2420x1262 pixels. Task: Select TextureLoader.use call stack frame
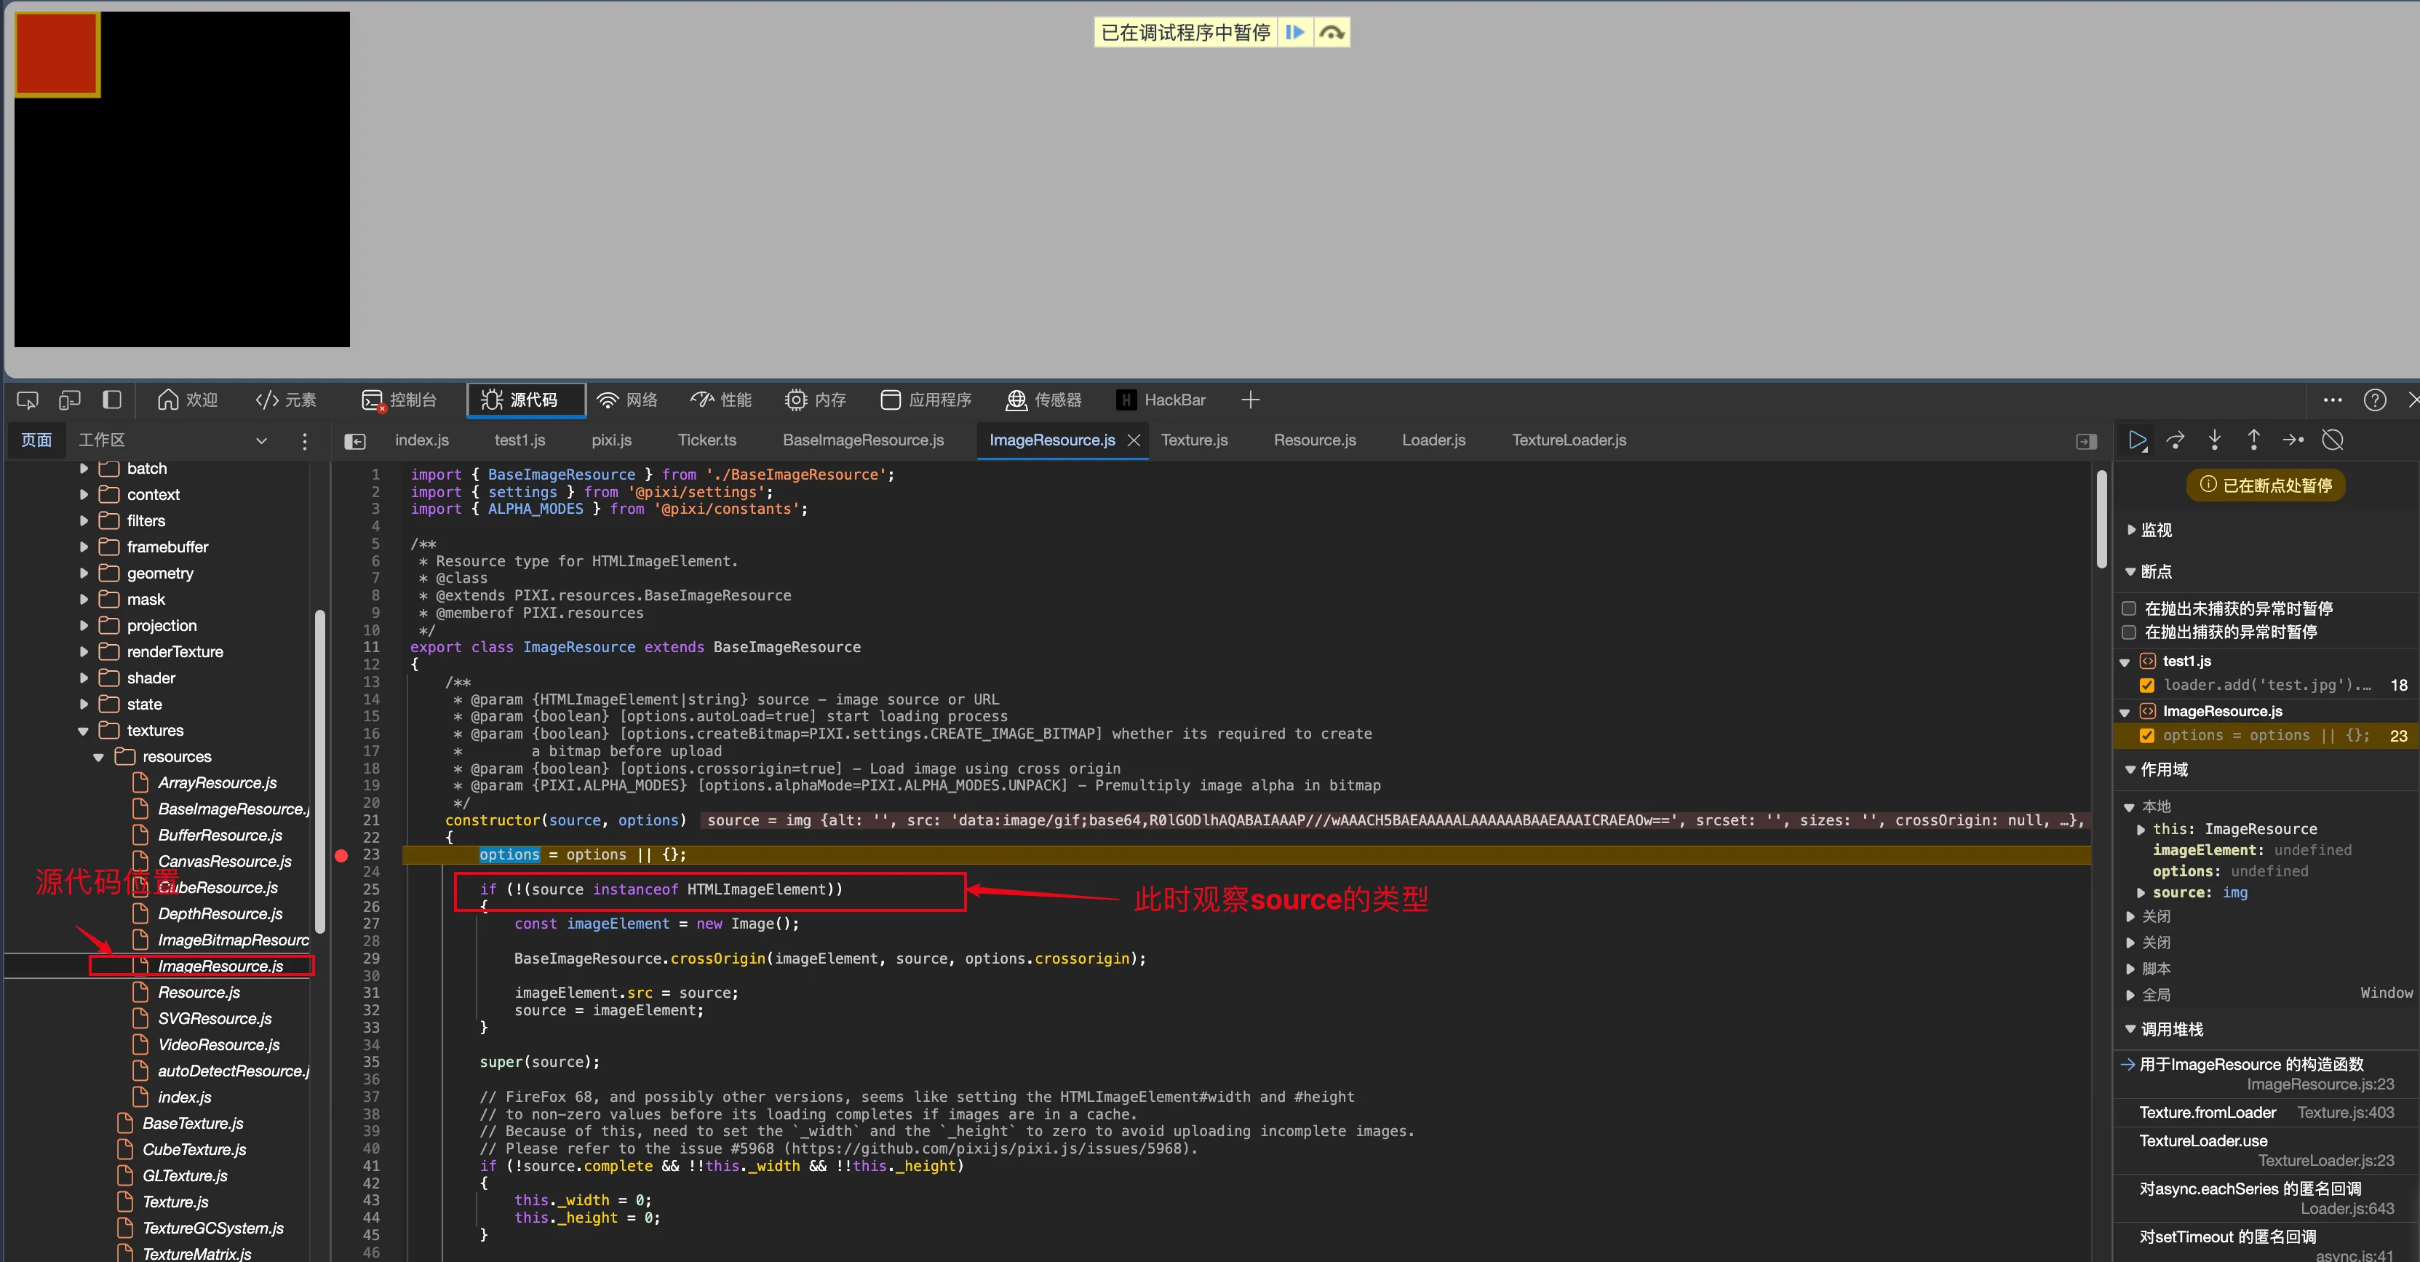(2266, 1150)
